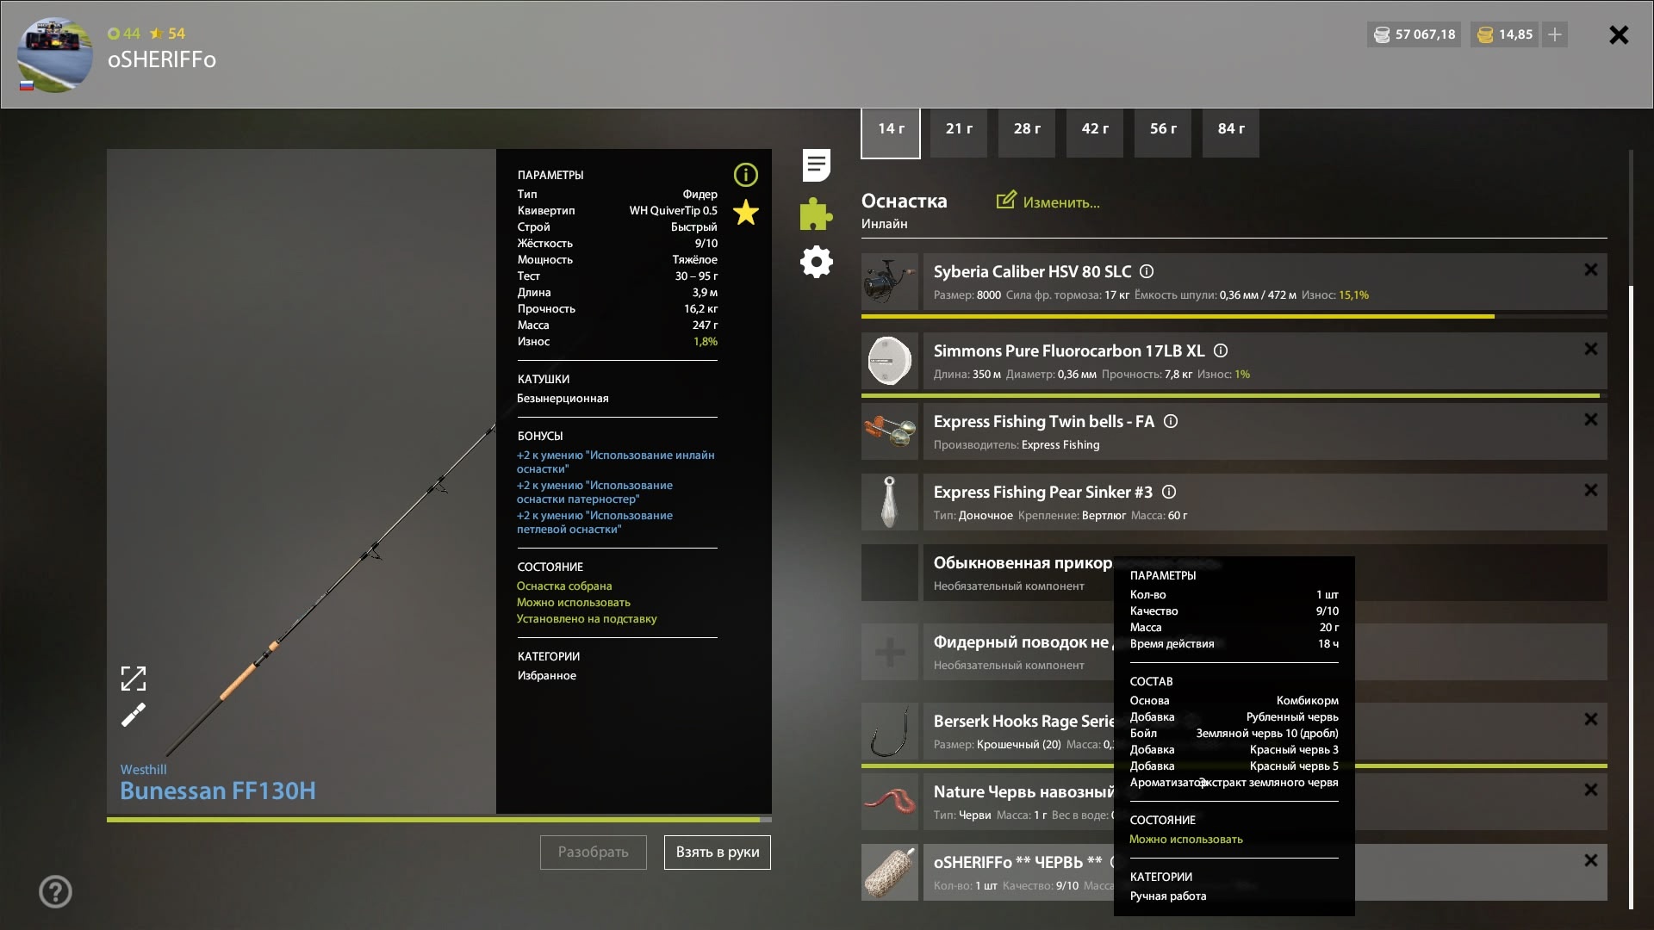1654x930 pixels.
Task: Open the notes document icon
Action: coord(816,165)
